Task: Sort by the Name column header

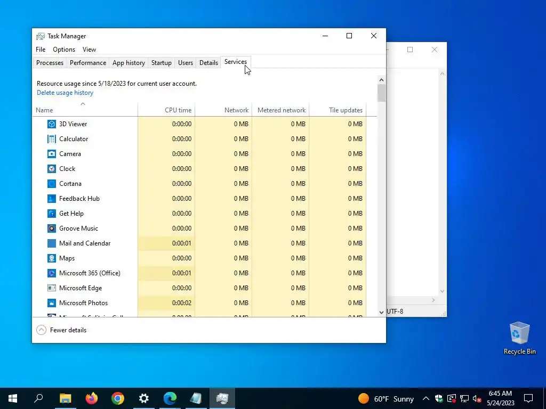Action: [x=85, y=110]
